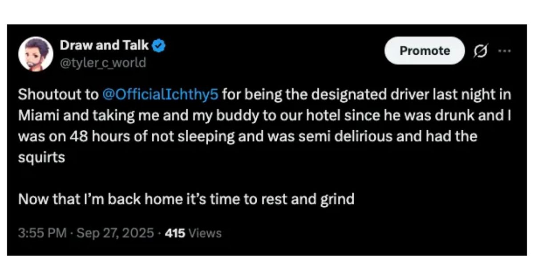Screen dimensions: 534x280
Task: Open the 415 Views count
Action: 193,232
